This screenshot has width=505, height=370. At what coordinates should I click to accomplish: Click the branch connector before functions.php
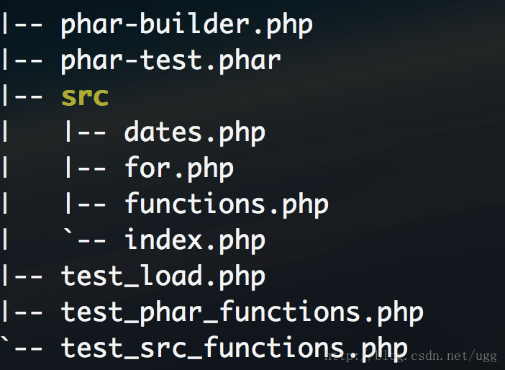tap(86, 204)
